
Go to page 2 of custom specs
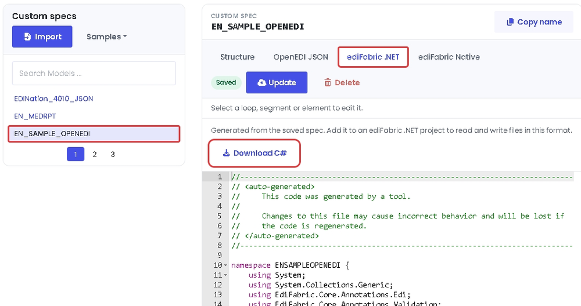[95, 154]
